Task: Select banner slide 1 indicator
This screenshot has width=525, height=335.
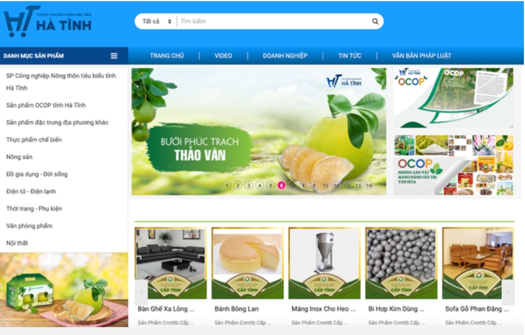Action: point(227,185)
